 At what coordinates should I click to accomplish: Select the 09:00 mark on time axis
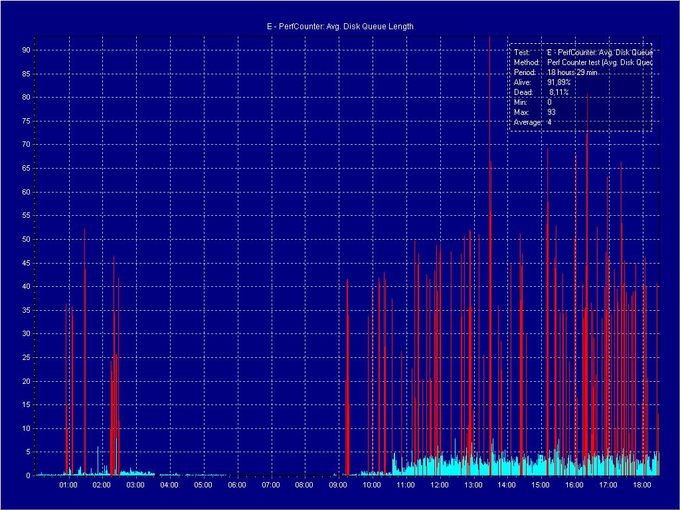click(x=338, y=485)
